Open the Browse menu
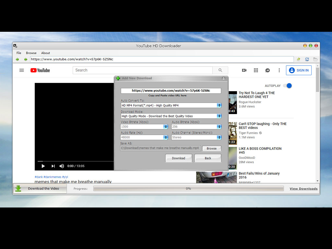Viewport: 332px width, 249px height. (x=31, y=53)
